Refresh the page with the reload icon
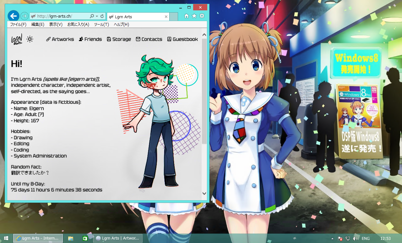 point(102,16)
